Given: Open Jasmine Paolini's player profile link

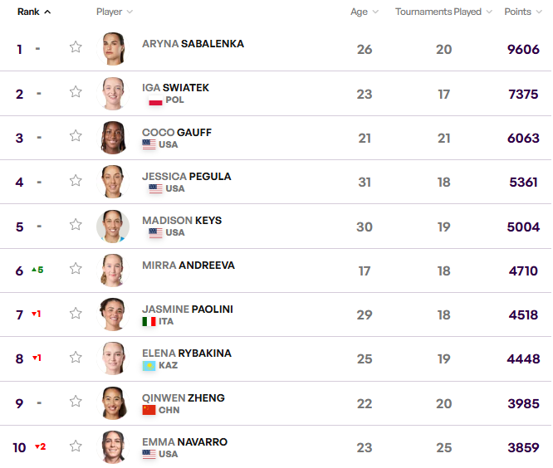Looking at the screenshot, I should [x=187, y=310].
